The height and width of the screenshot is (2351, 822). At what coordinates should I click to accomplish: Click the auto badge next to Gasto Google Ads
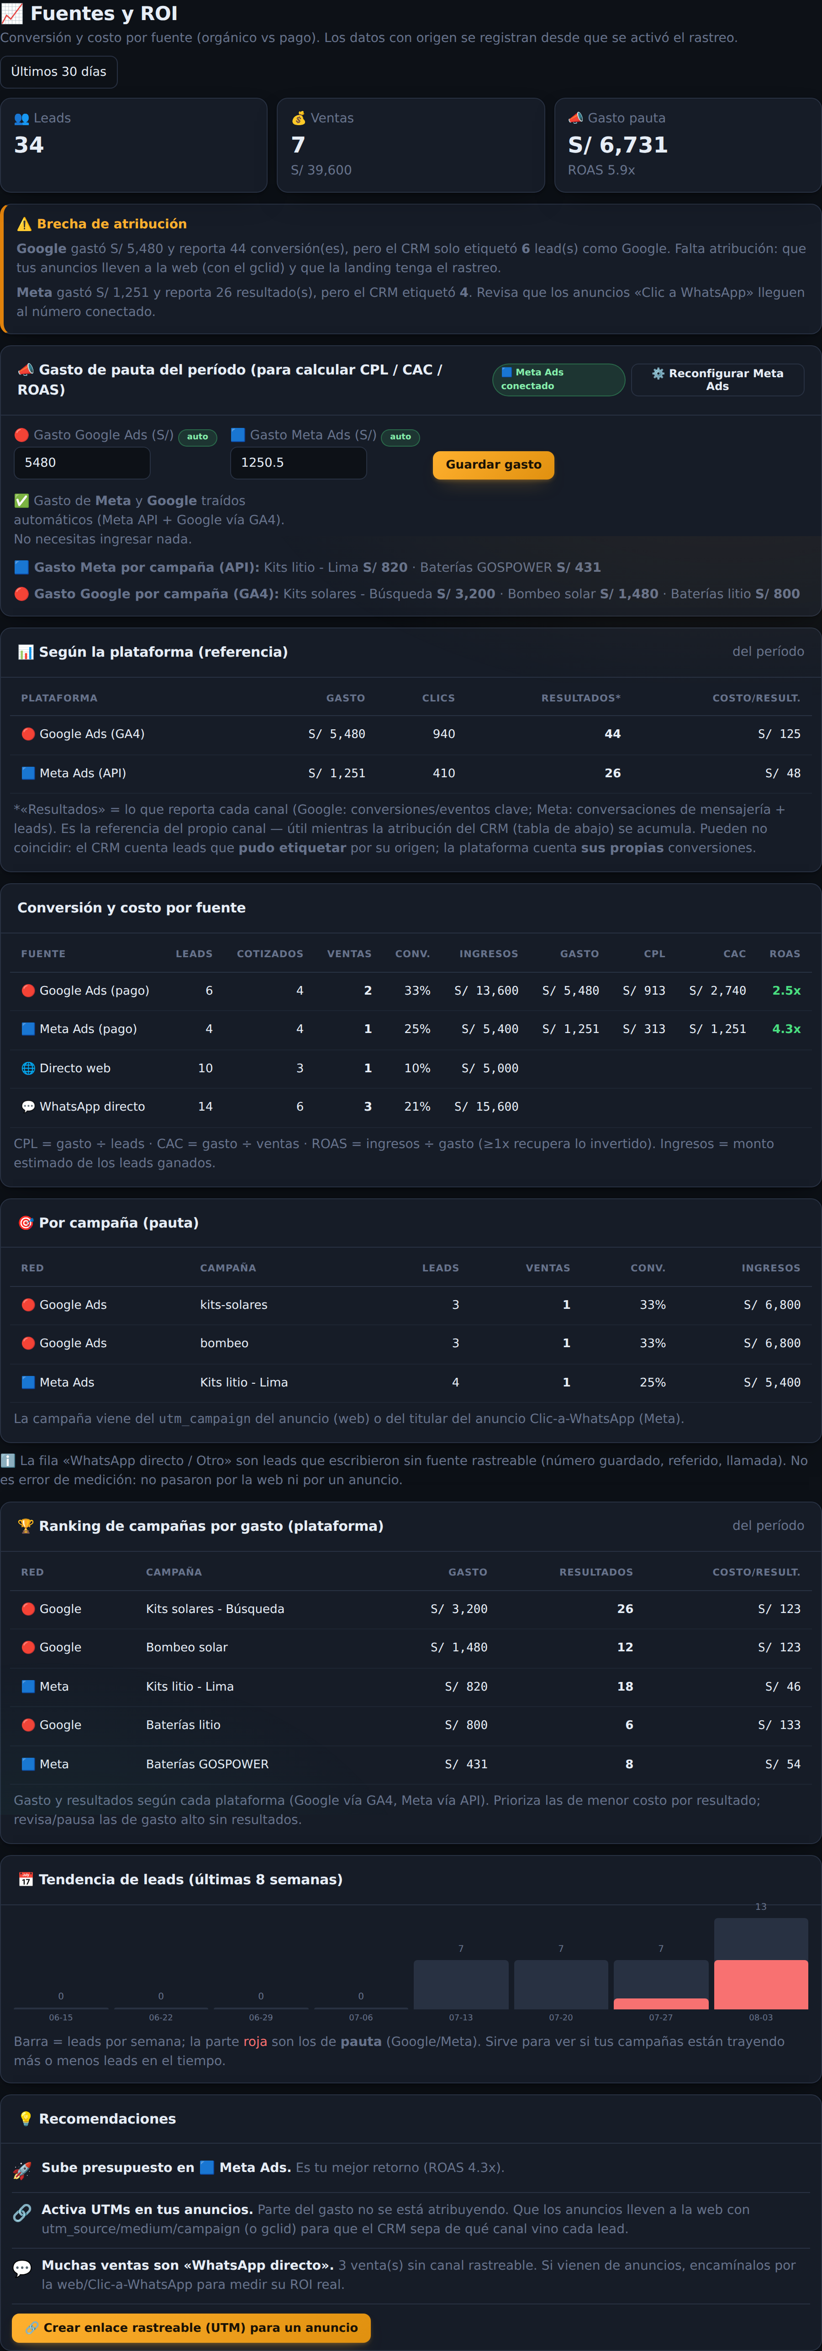pos(197,437)
